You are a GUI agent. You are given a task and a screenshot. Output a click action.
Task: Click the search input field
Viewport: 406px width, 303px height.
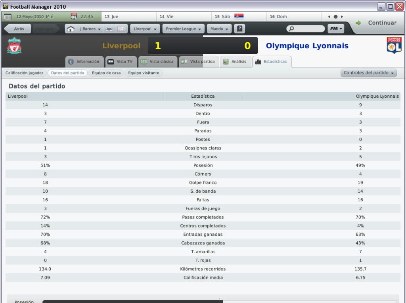[306, 28]
